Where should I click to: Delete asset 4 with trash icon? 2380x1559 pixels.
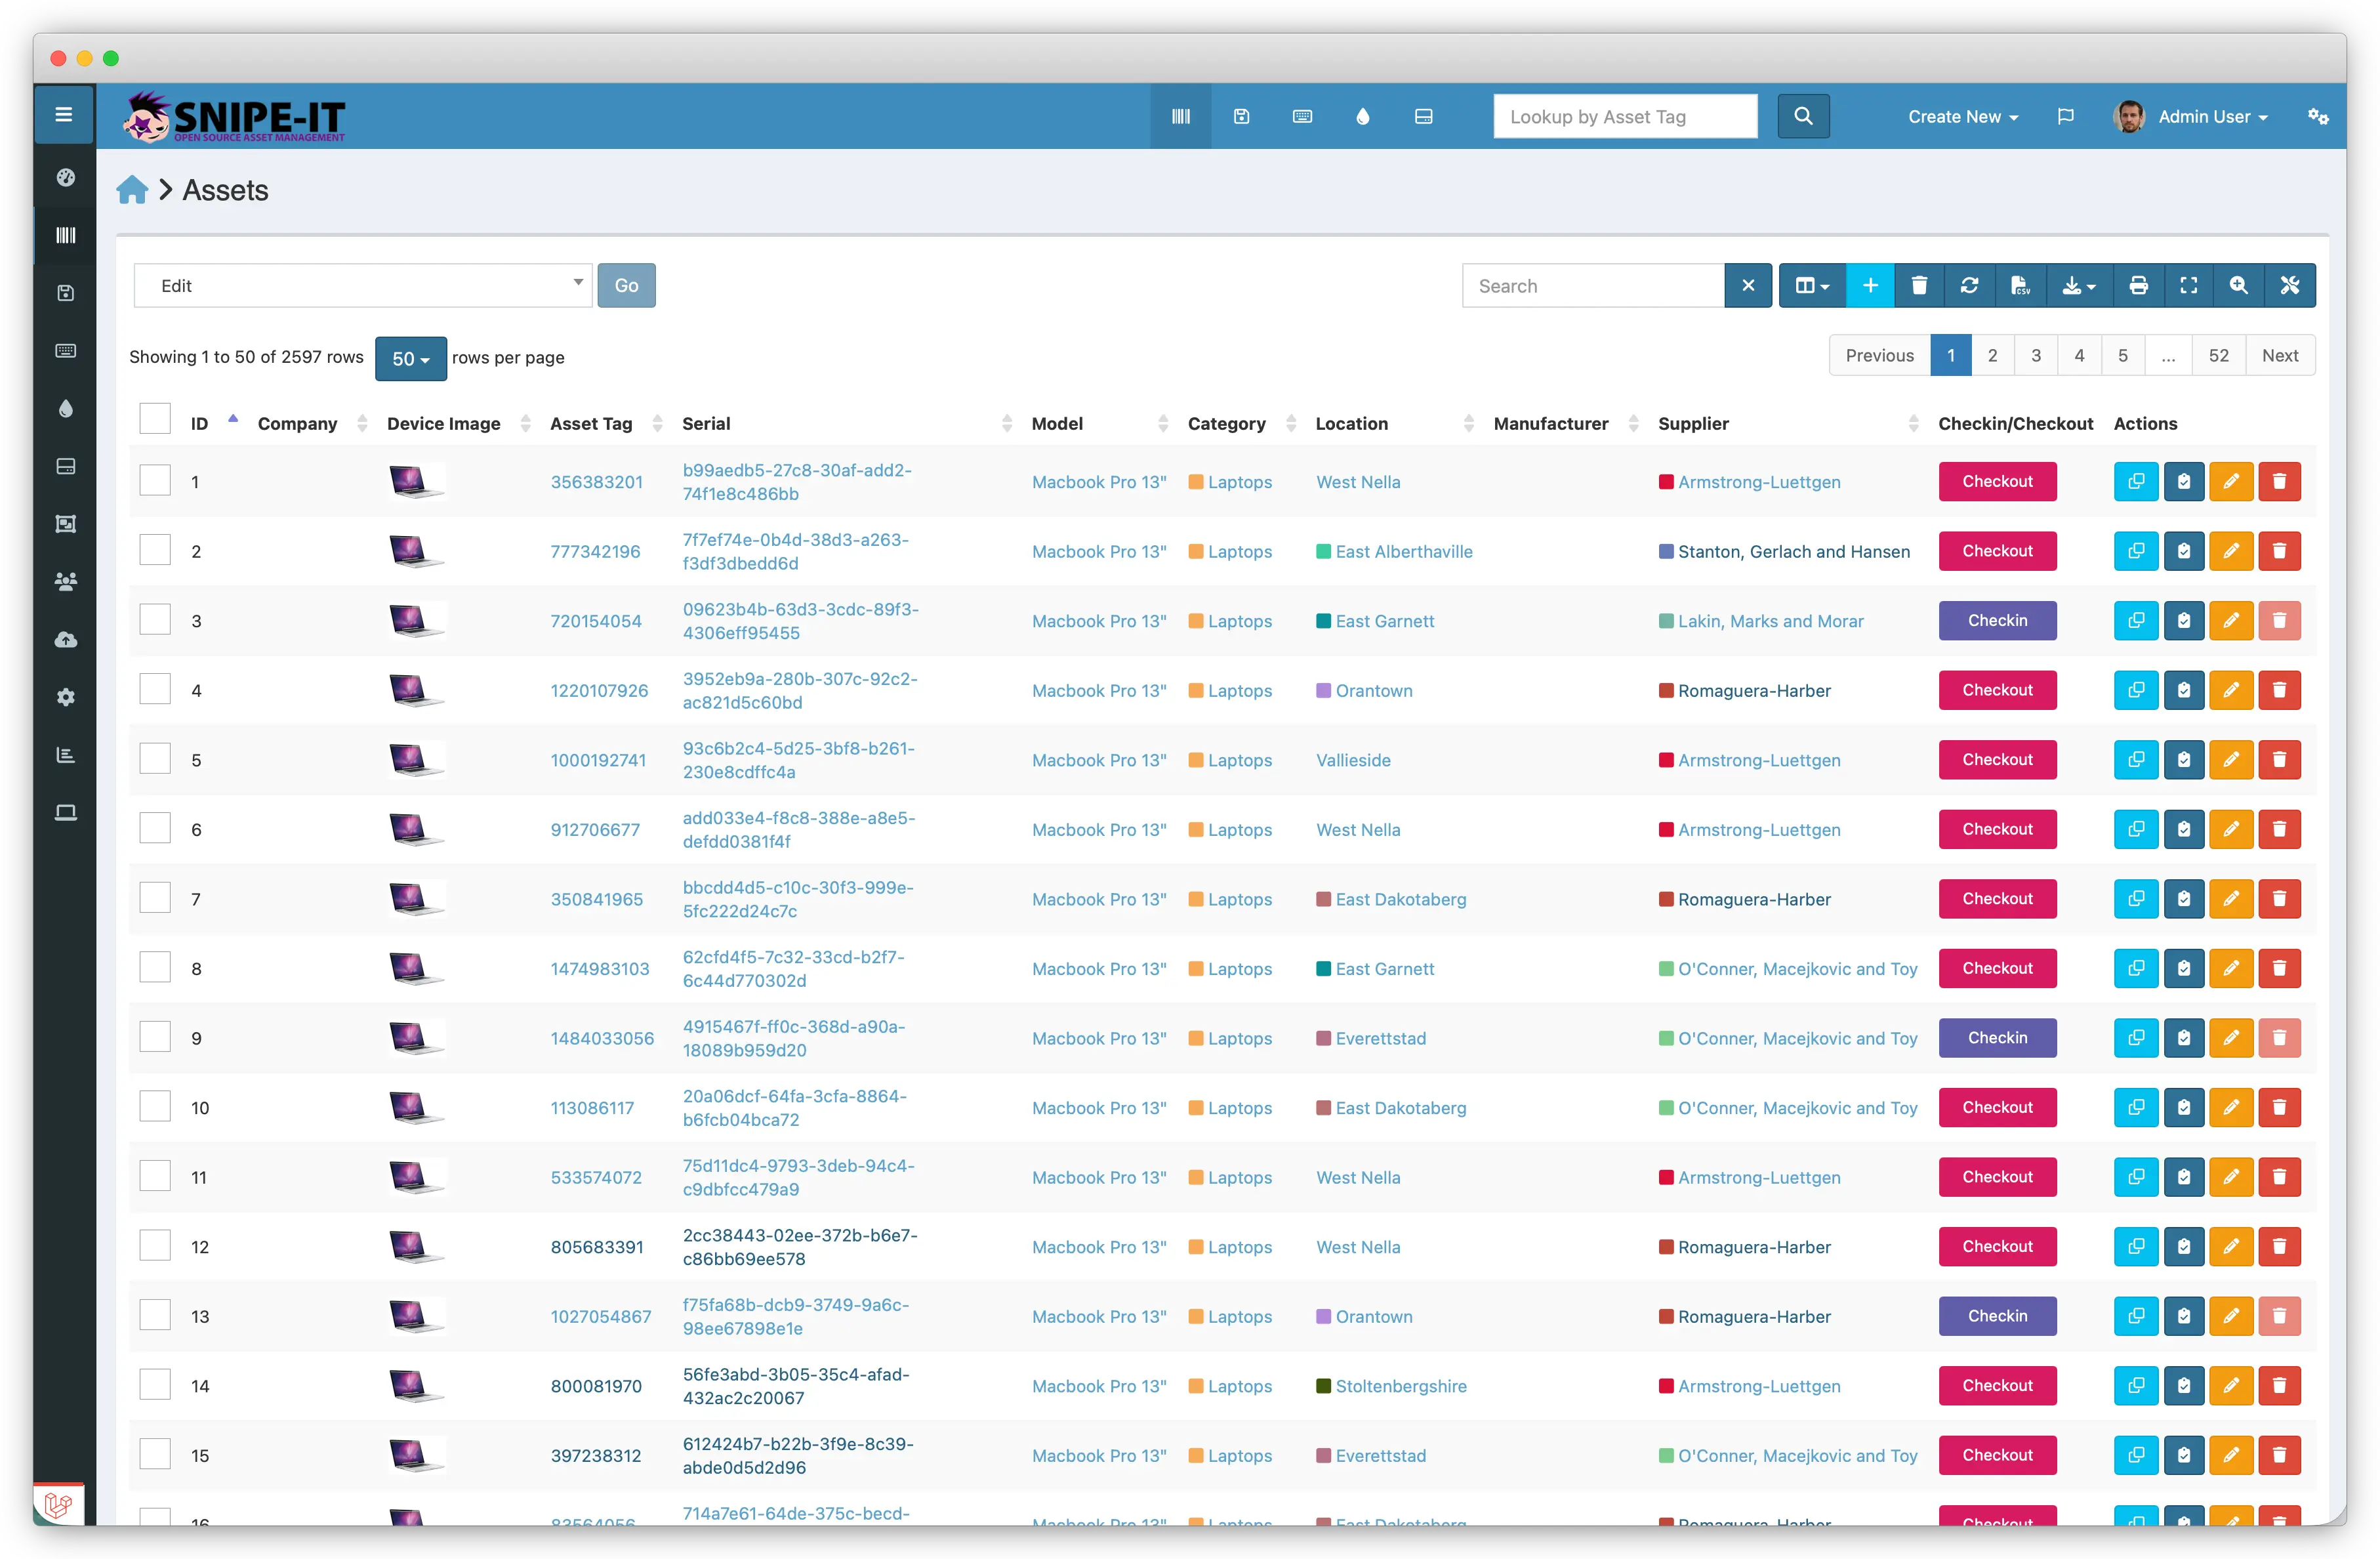(2279, 690)
